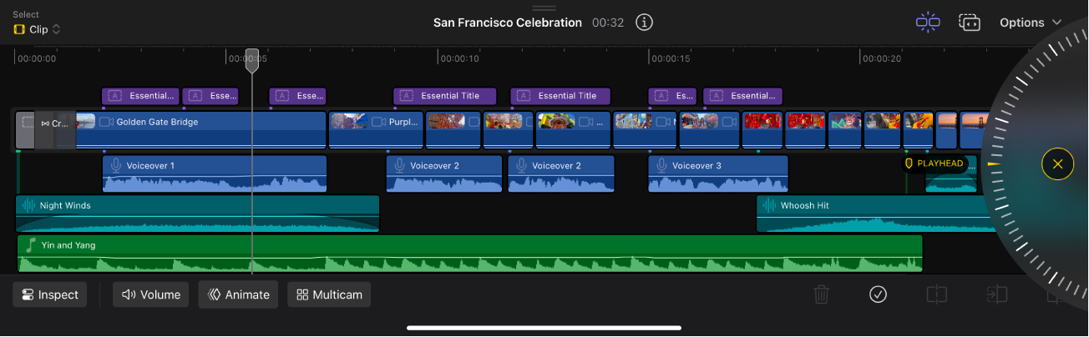This screenshot has width=1089, height=337.
Task: Click the trash delete icon
Action: click(822, 294)
